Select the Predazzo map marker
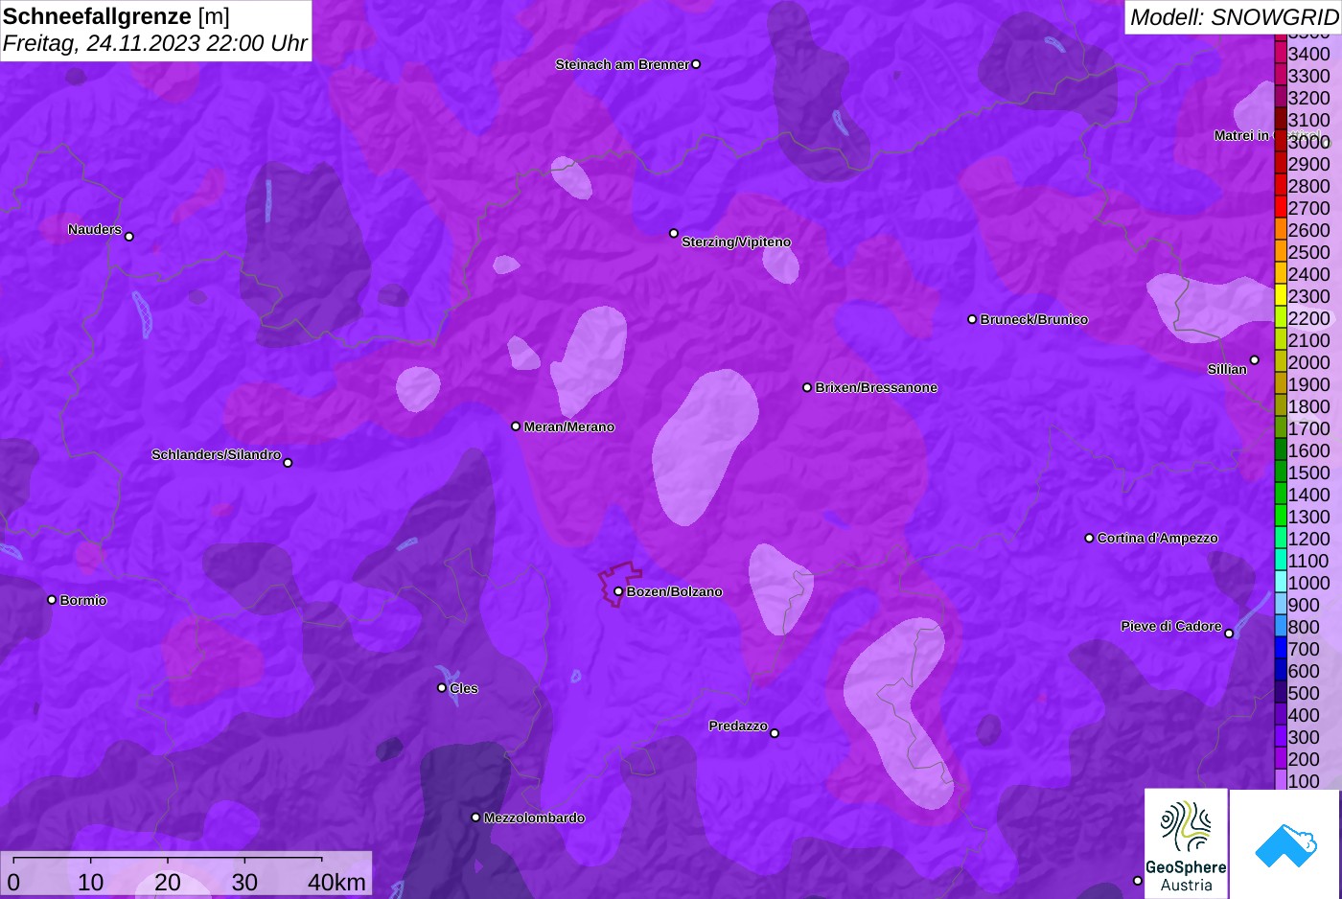1342x899 pixels. (x=775, y=733)
